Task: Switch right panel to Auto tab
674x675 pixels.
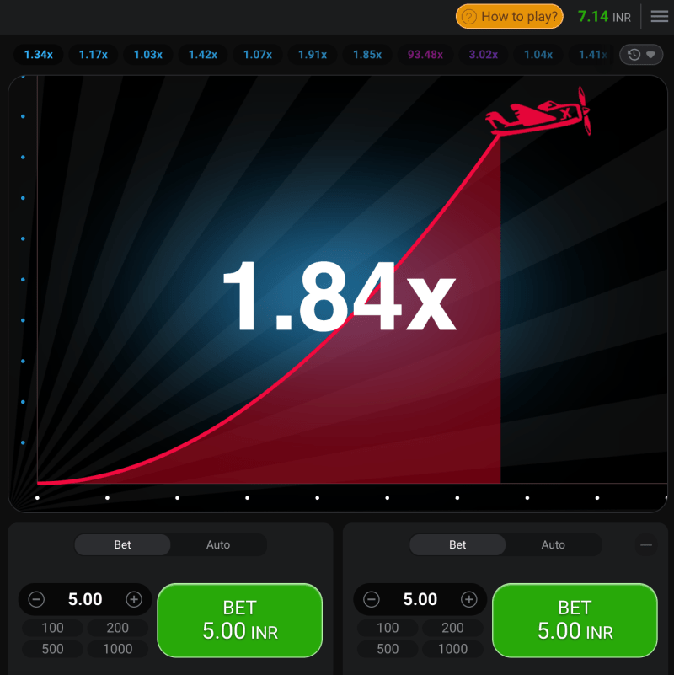Action: coord(553,545)
